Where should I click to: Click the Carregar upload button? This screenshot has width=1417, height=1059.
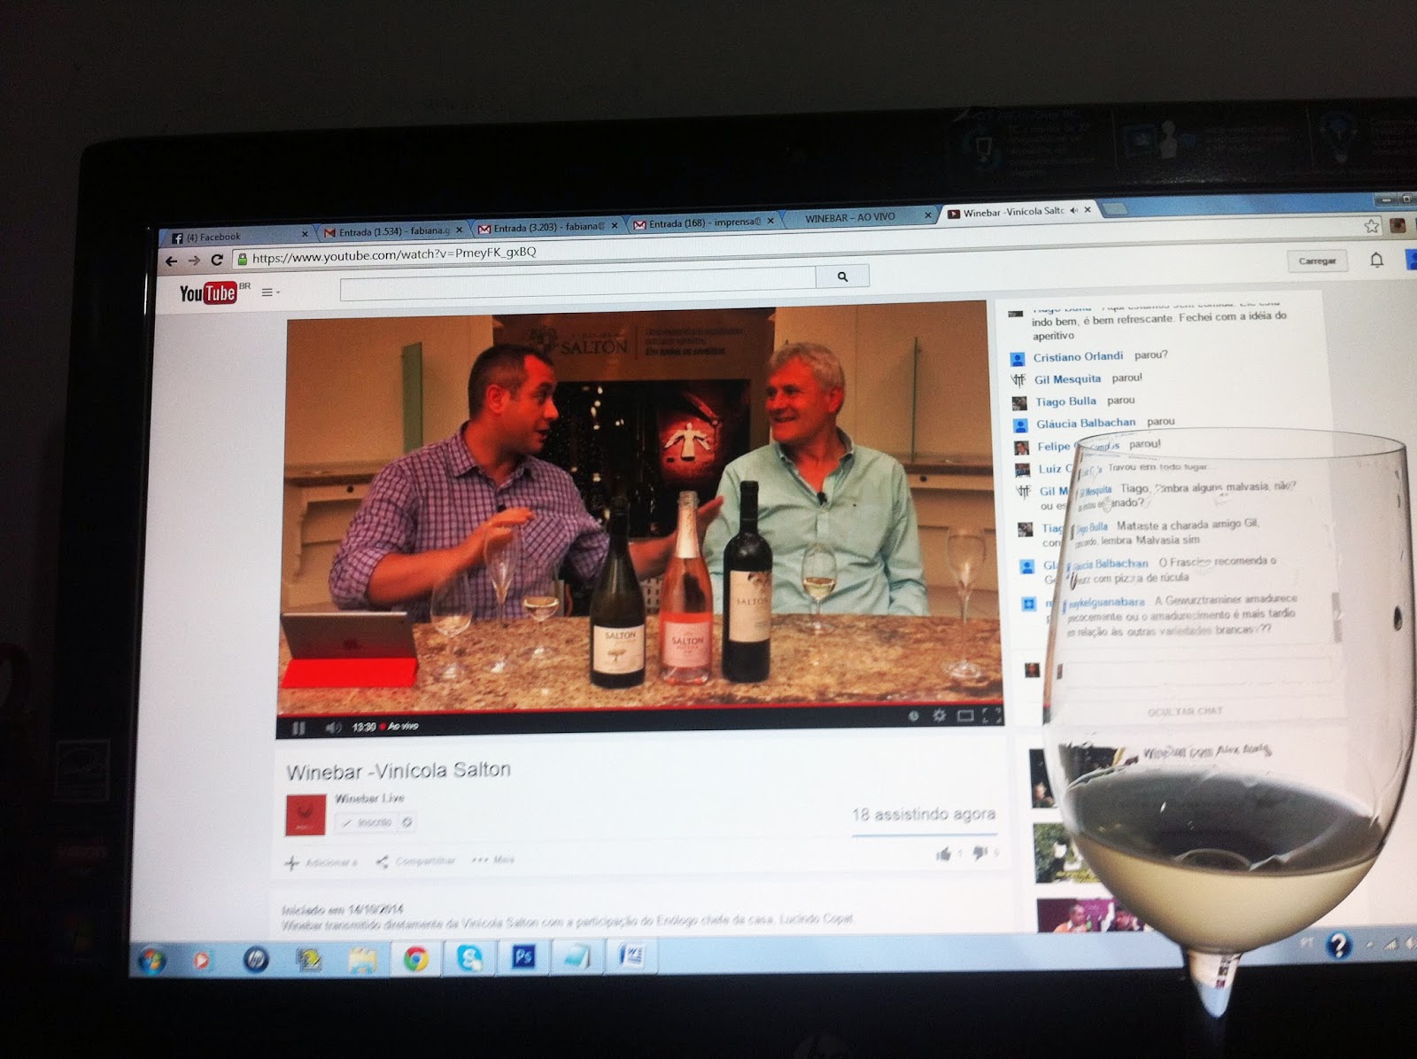(x=1316, y=261)
